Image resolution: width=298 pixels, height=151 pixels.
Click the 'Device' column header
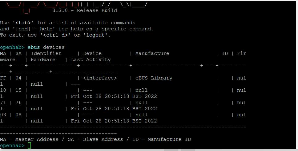92,53
